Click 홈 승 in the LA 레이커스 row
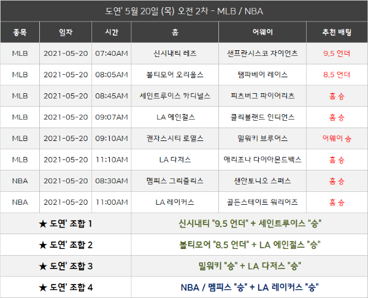 (x=337, y=202)
